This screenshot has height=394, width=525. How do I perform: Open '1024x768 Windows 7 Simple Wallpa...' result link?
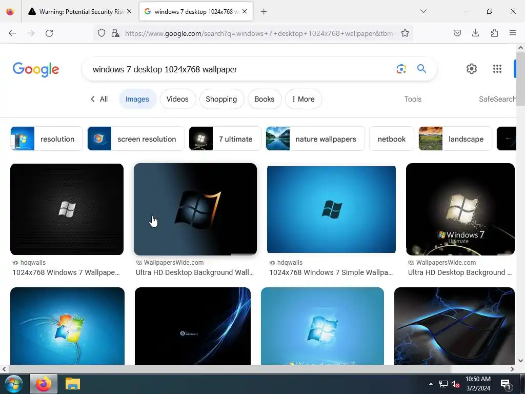click(331, 272)
